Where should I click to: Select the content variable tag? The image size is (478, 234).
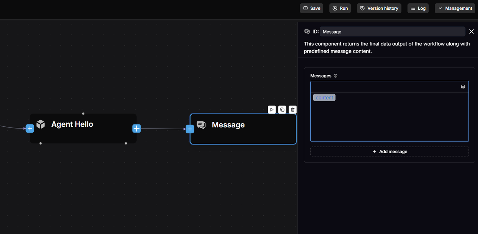pos(324,98)
